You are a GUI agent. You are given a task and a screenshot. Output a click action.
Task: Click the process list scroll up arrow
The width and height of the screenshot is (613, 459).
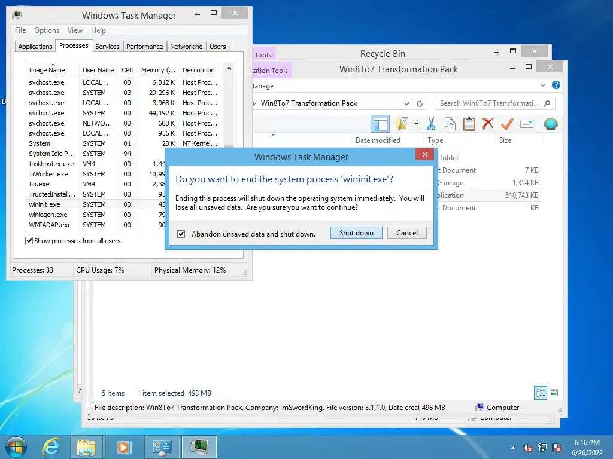coord(229,68)
